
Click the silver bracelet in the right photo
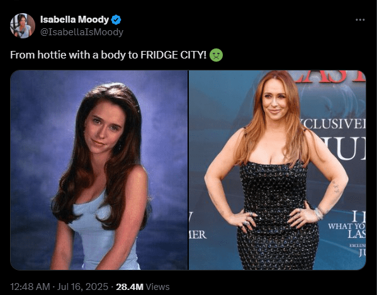click(x=319, y=214)
